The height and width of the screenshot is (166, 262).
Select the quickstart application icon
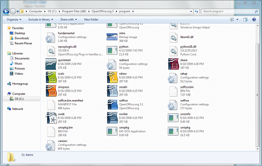click(51, 64)
